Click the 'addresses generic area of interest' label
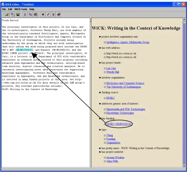This screenshot has width=189, height=172. [x=120, y=104]
